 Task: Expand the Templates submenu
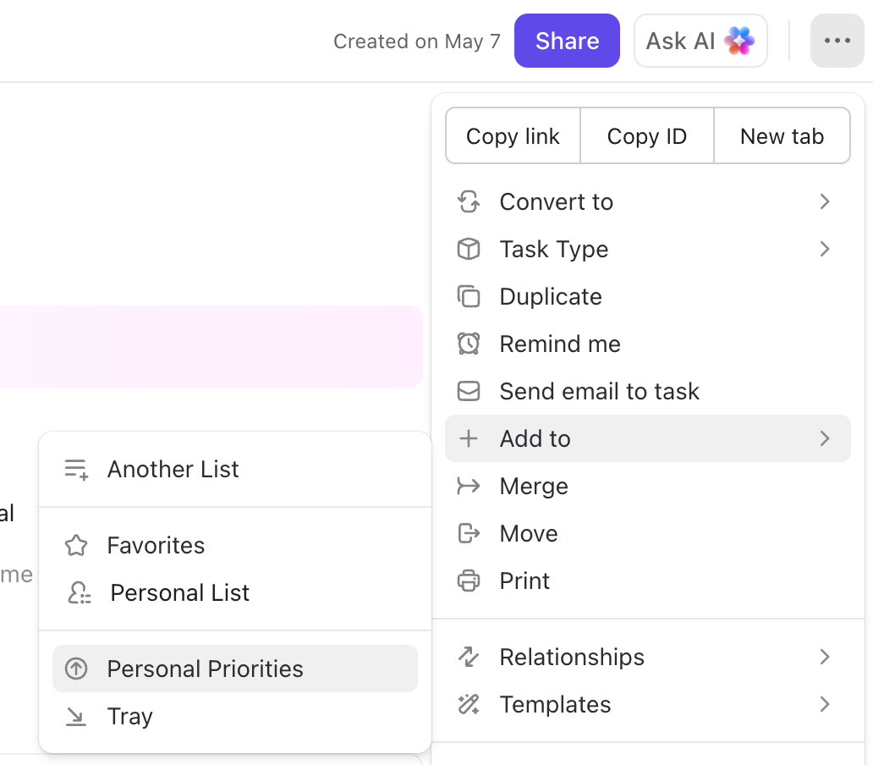(x=825, y=704)
